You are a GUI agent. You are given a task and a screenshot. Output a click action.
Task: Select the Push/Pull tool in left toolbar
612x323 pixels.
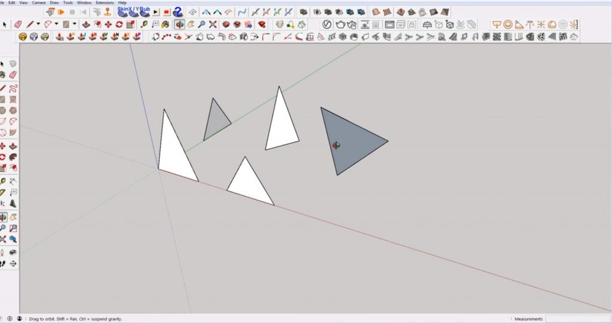[x=13, y=146]
